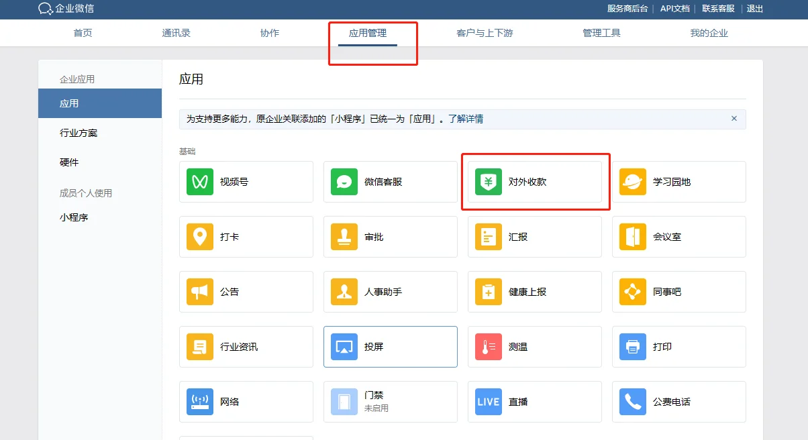The width and height of the screenshot is (808, 440).
Task: Click the 企业应用 sidebar heading
Action: (x=77, y=79)
